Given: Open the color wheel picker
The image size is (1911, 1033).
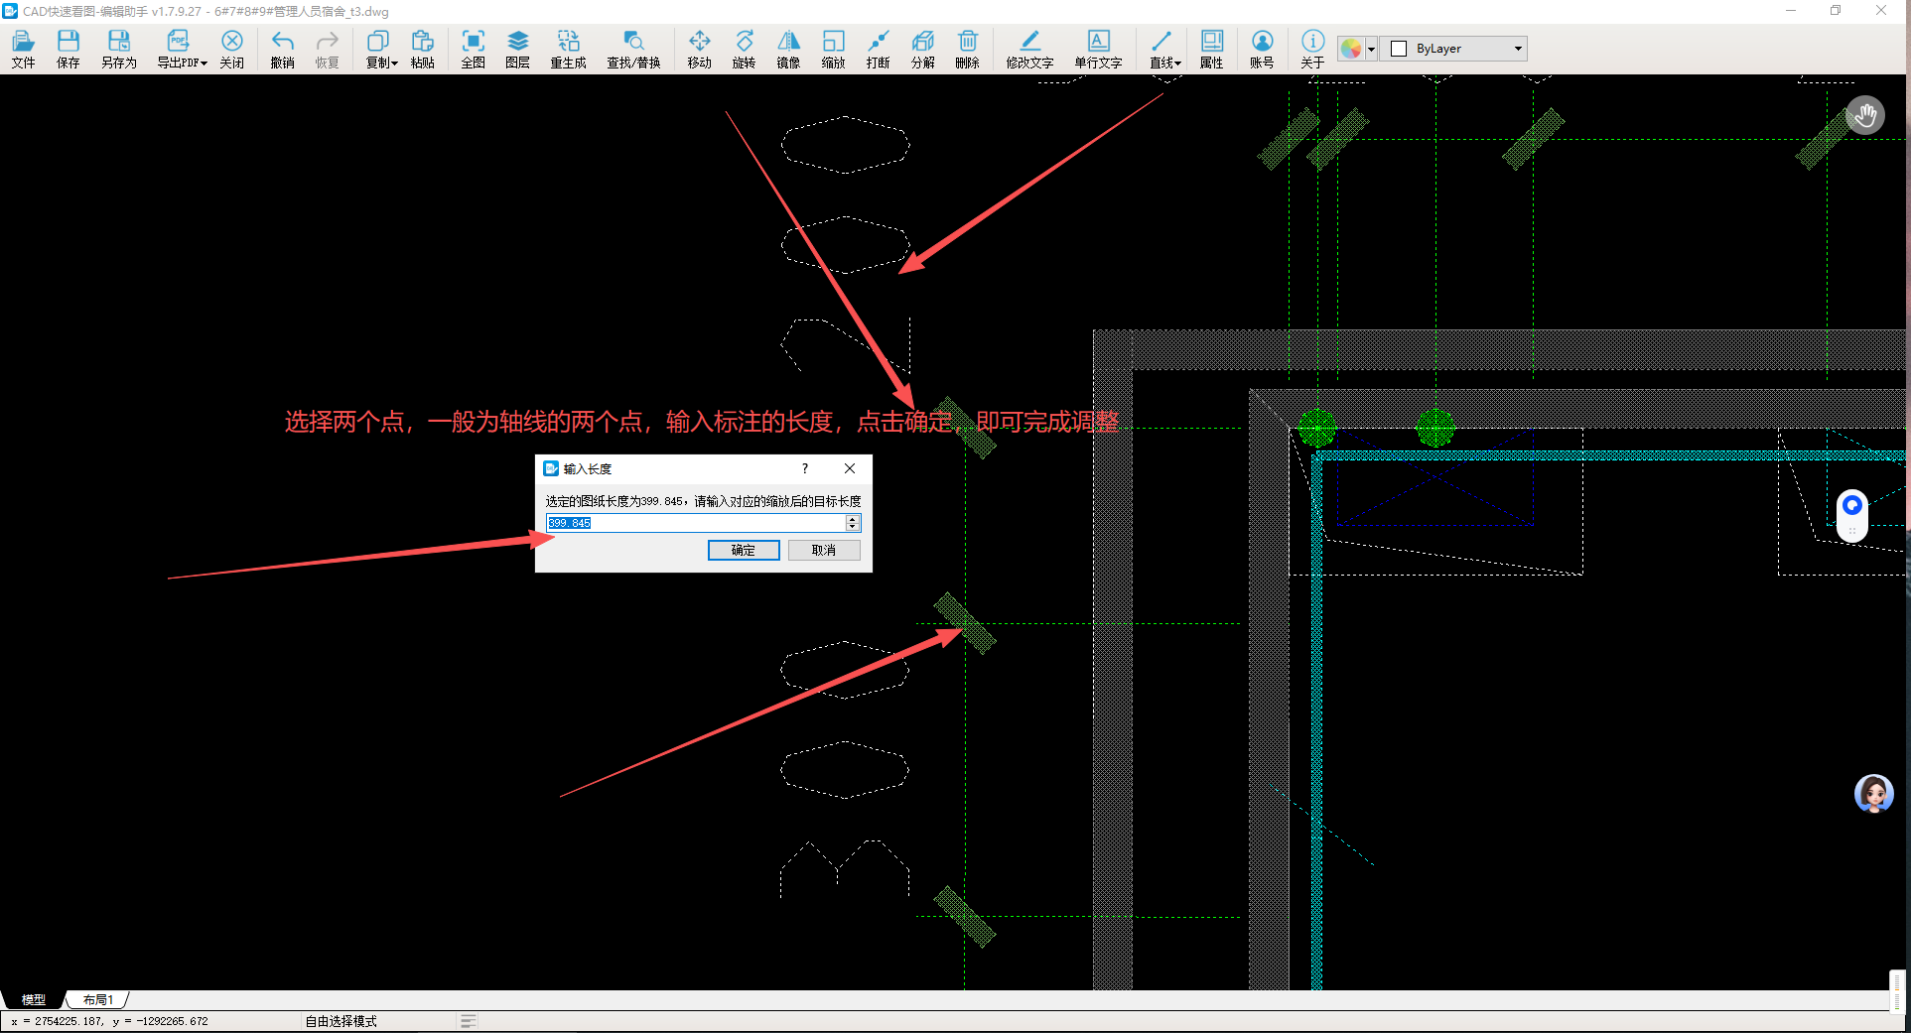Looking at the screenshot, I should [1351, 49].
